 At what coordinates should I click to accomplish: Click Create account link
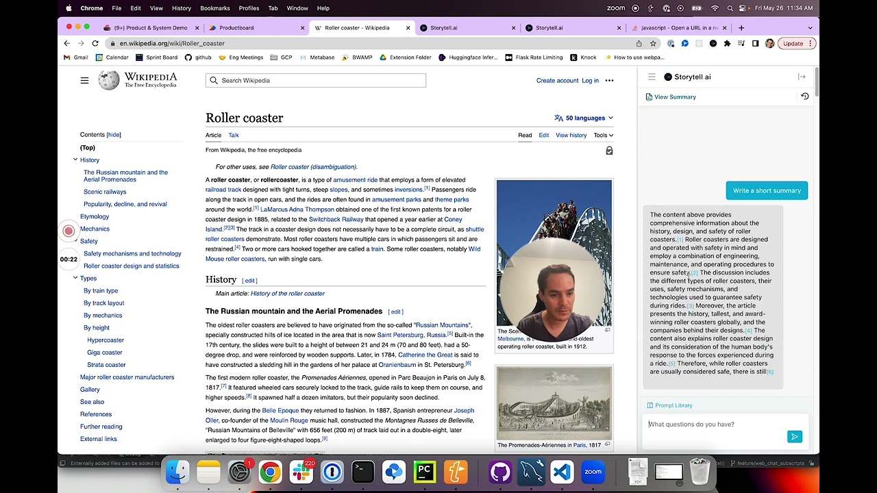[x=557, y=81]
